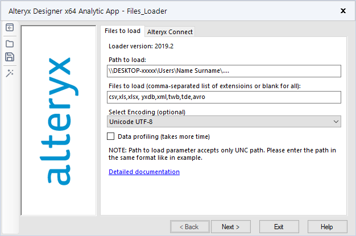Click the open folder icon

click(10, 43)
